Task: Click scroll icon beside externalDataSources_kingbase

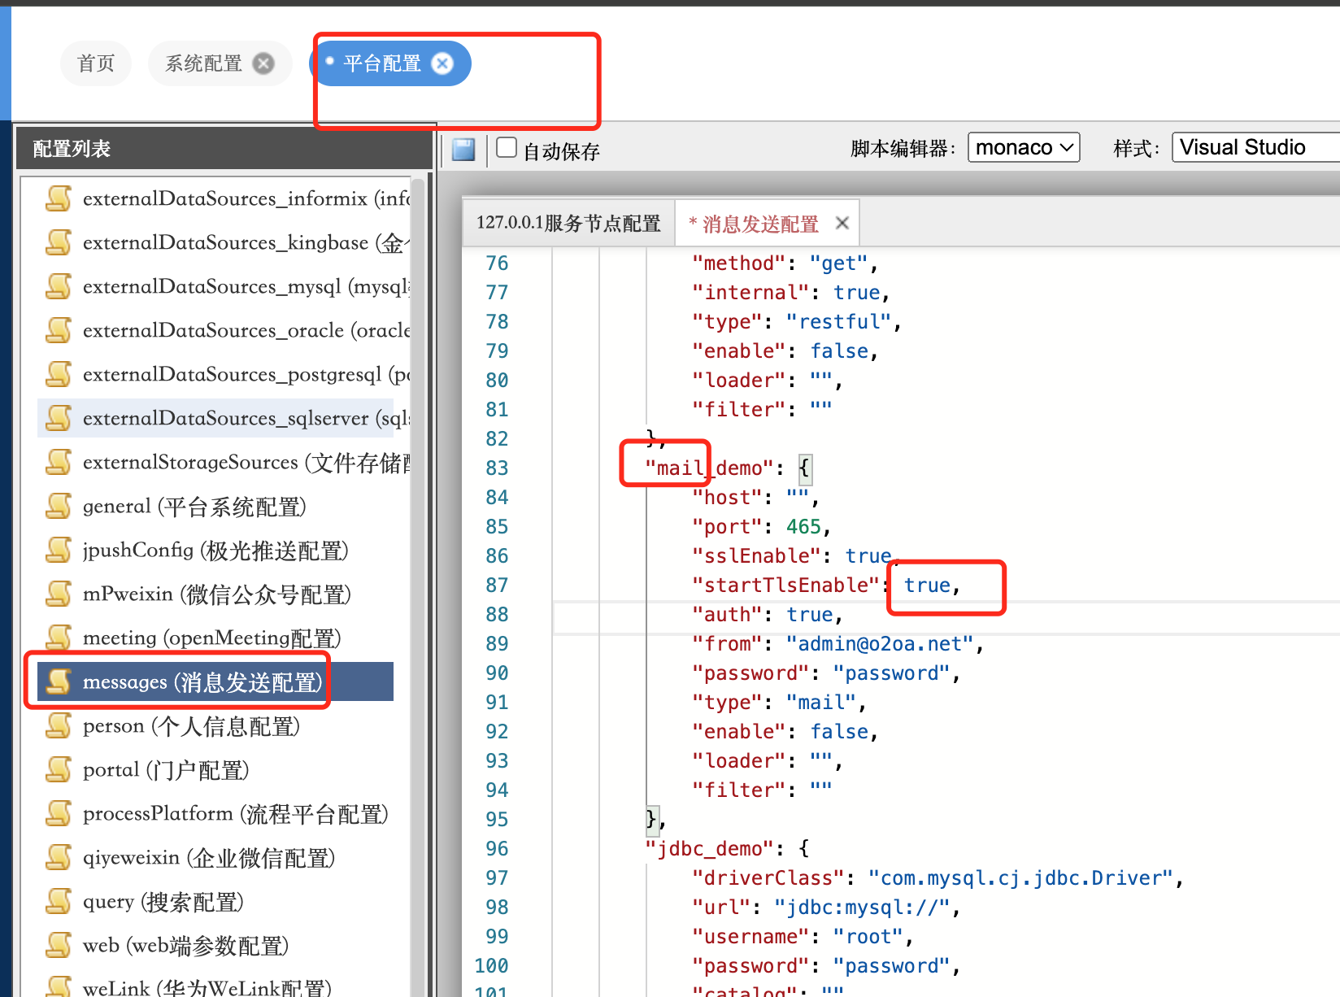Action: 59,242
